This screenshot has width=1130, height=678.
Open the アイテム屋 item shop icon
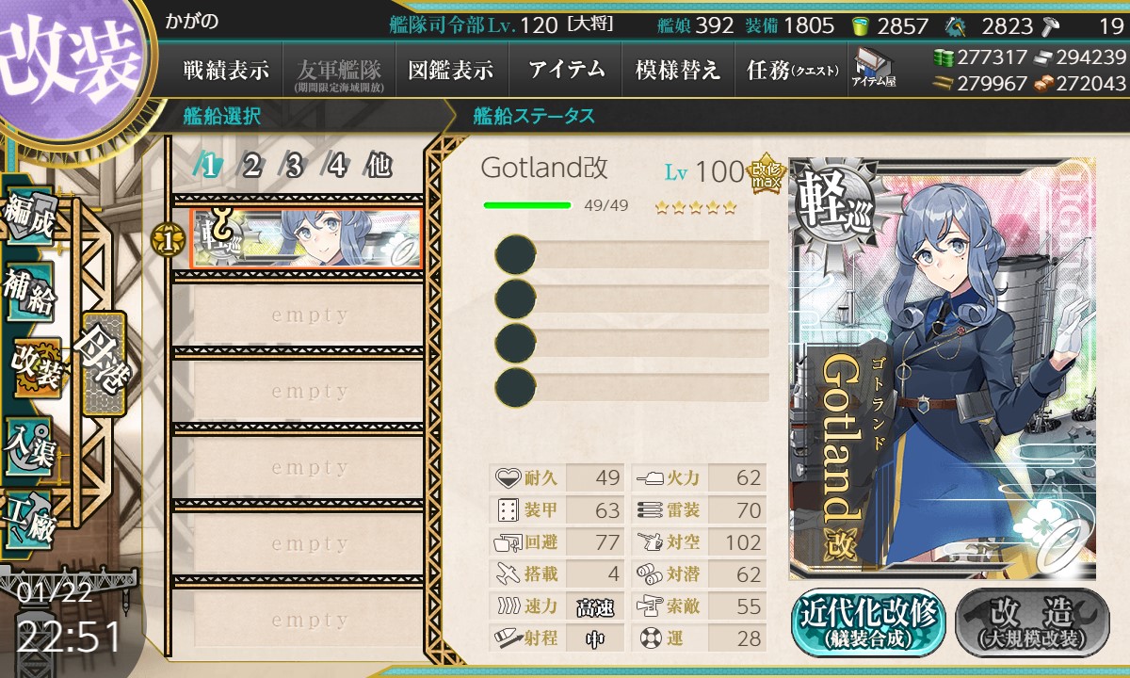(873, 69)
